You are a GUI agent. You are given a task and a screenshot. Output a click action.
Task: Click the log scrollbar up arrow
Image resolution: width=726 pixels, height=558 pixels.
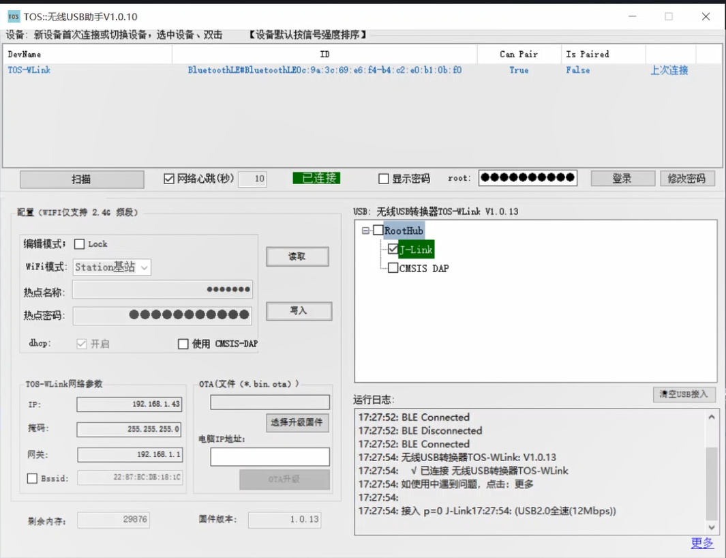pyautogui.click(x=712, y=417)
